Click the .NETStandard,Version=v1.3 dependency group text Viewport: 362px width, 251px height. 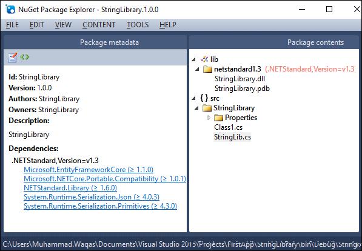coord(55,161)
